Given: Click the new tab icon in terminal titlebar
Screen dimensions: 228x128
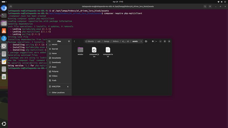Looking at the screenshot, I should (11, 6).
